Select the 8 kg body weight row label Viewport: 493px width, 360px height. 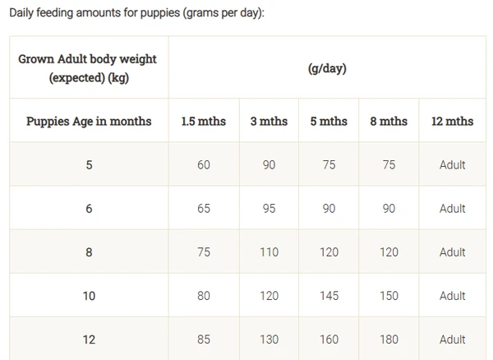pyautogui.click(x=89, y=252)
